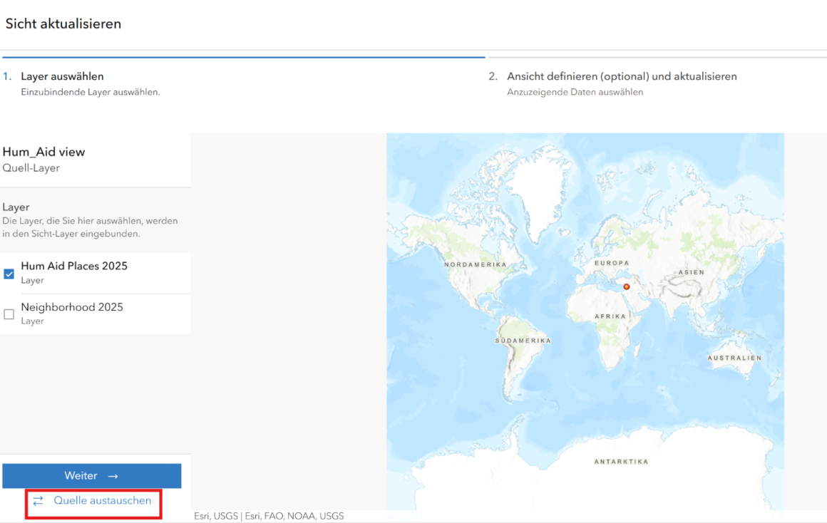Enable the Neighborhood 2025 layer checkbox
This screenshot has width=827, height=523.
coord(9,314)
